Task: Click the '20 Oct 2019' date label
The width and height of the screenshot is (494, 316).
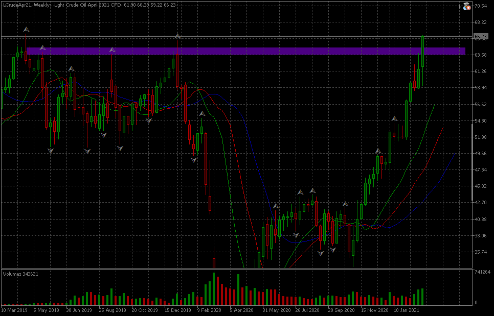Action: click(x=145, y=310)
